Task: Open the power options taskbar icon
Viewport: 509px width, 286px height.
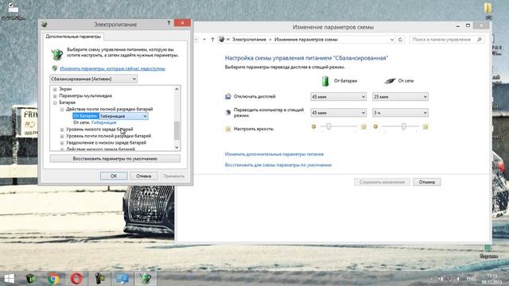Action: 146,279
